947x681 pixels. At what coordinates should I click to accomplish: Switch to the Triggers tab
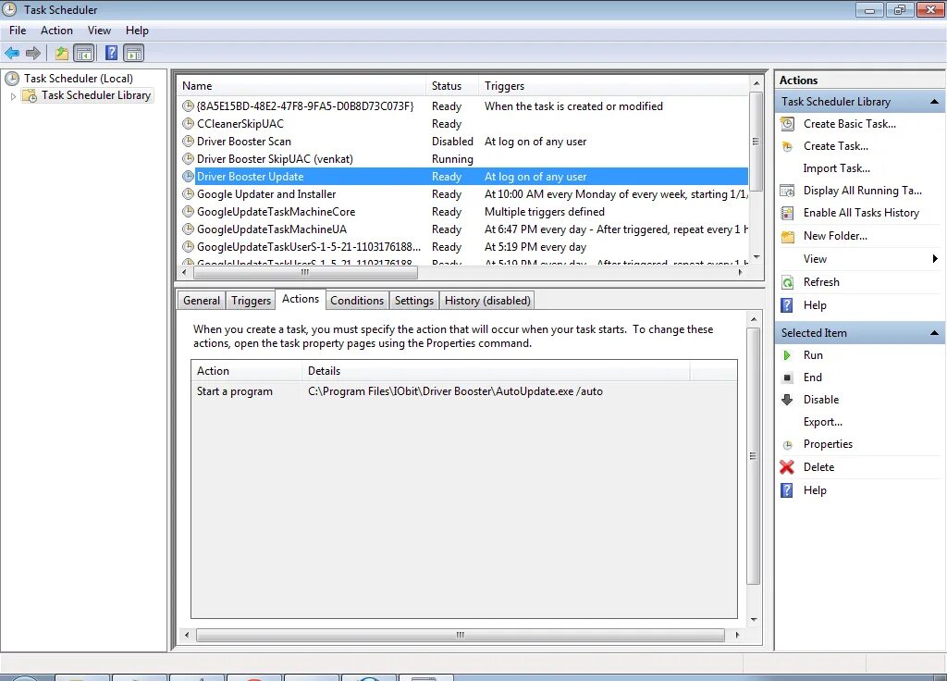coord(251,301)
